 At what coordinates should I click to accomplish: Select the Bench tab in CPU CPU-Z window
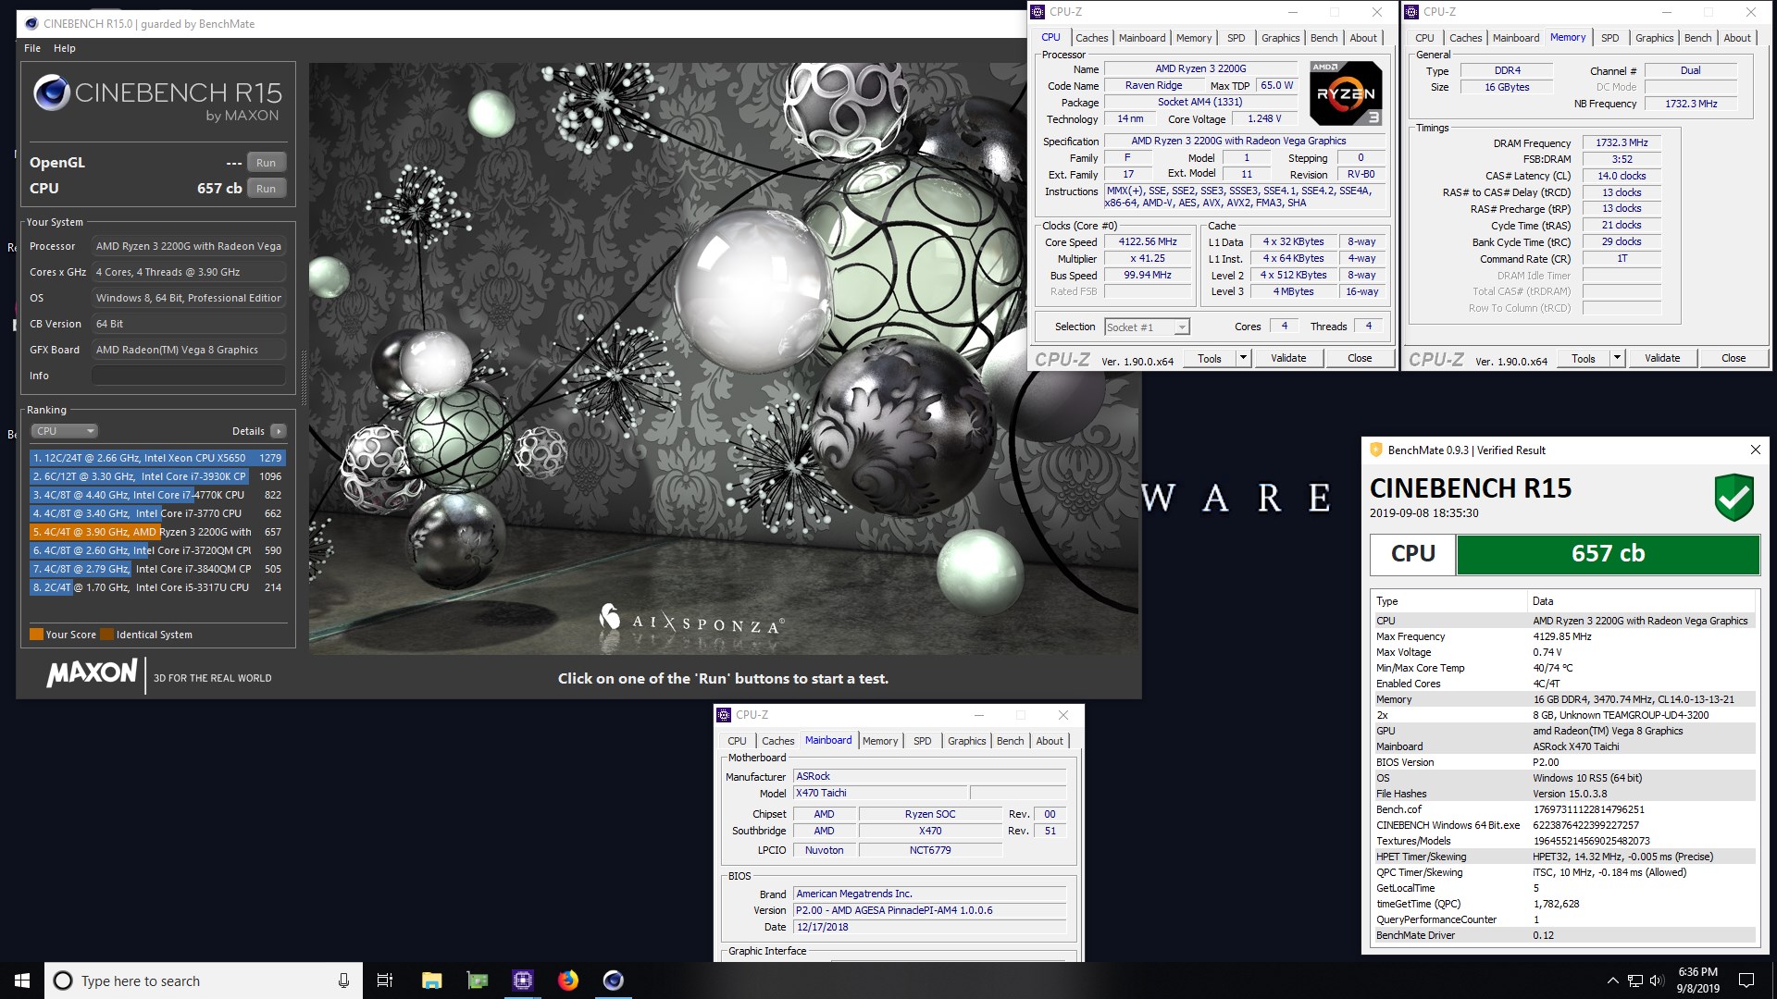coord(1323,38)
